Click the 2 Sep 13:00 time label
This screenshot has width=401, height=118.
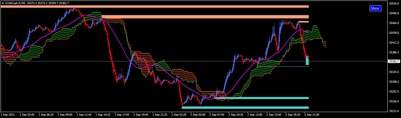pos(255,114)
